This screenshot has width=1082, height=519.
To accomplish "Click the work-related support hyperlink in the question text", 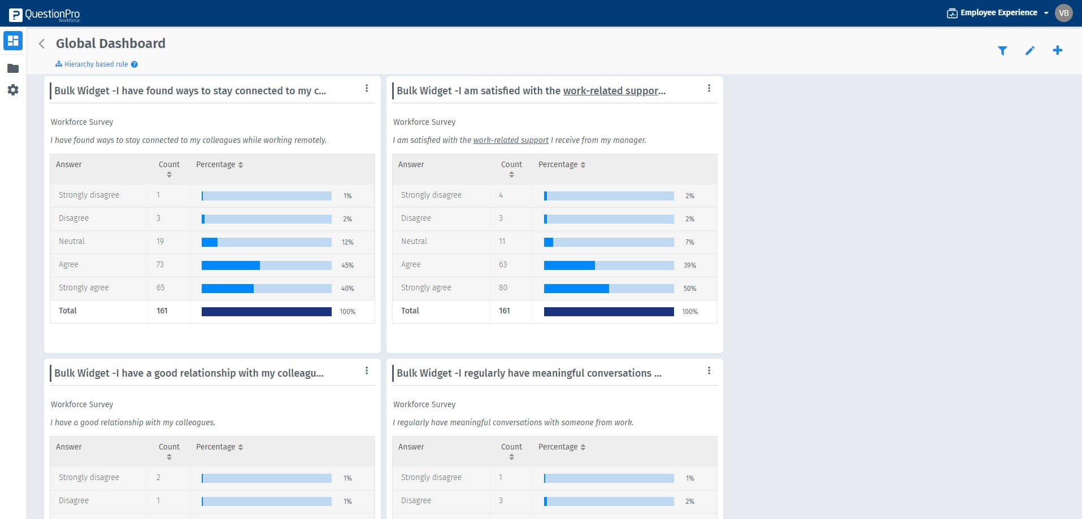I will point(510,139).
